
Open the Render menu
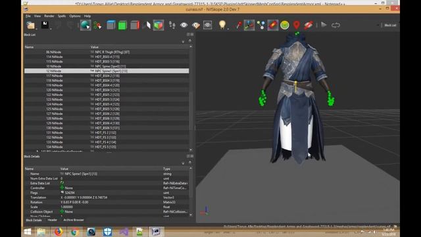(x=49, y=16)
